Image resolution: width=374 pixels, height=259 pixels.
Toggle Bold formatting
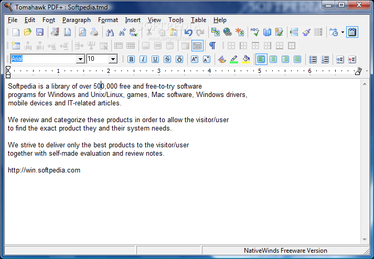[131, 59]
